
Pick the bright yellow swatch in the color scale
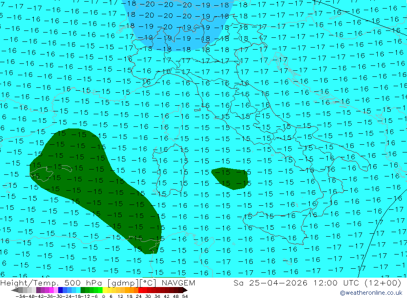(x=105, y=290)
